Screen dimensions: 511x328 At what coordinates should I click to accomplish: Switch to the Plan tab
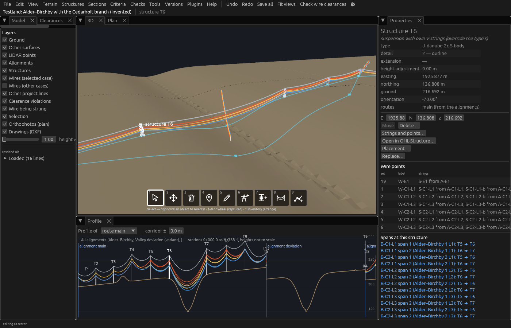112,20
